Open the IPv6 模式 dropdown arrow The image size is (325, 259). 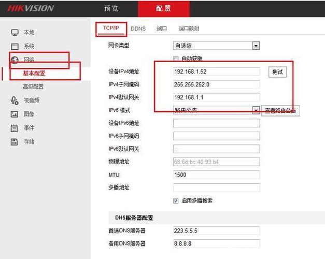(256, 110)
